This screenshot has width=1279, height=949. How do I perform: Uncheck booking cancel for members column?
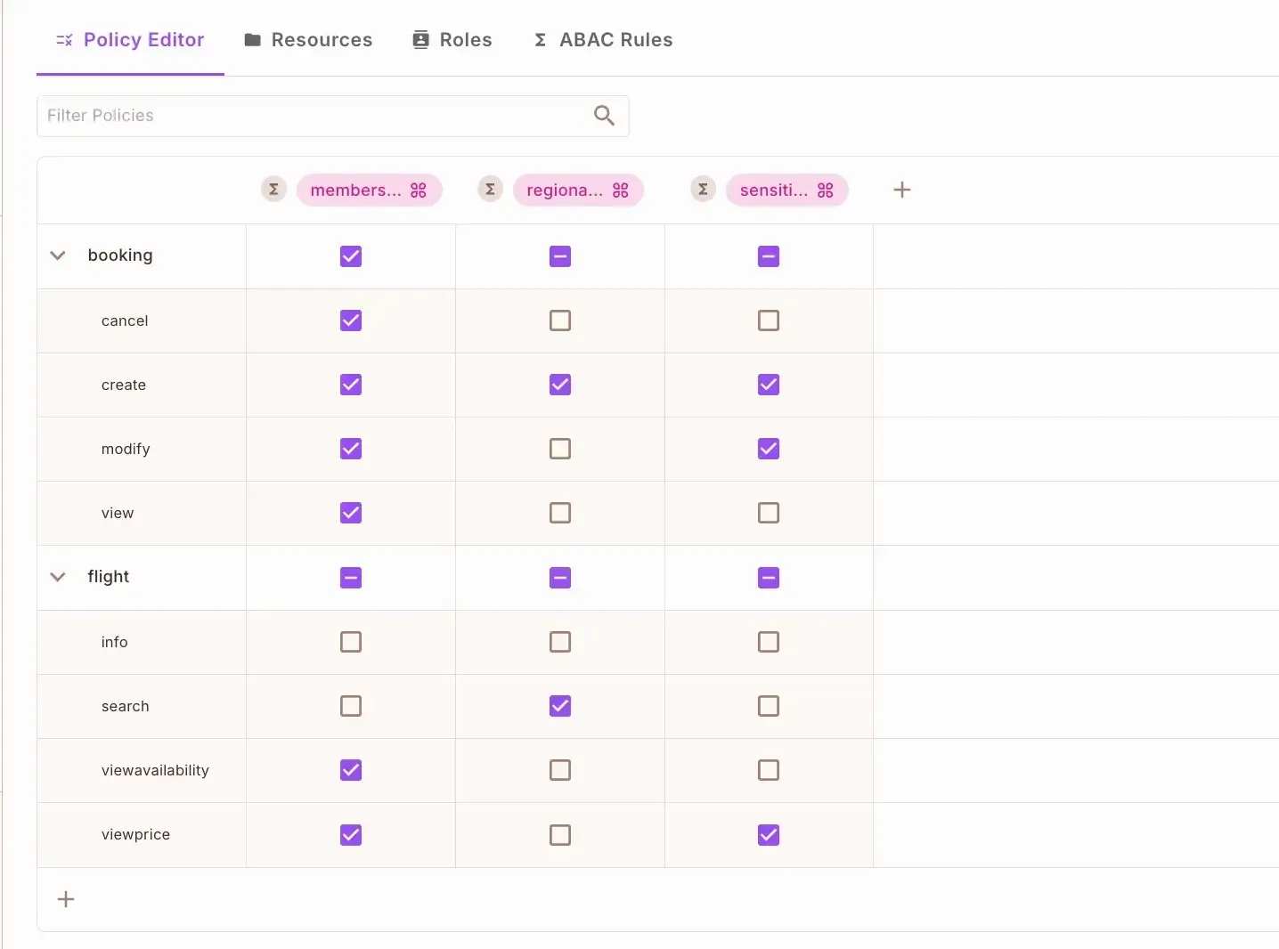pos(351,320)
